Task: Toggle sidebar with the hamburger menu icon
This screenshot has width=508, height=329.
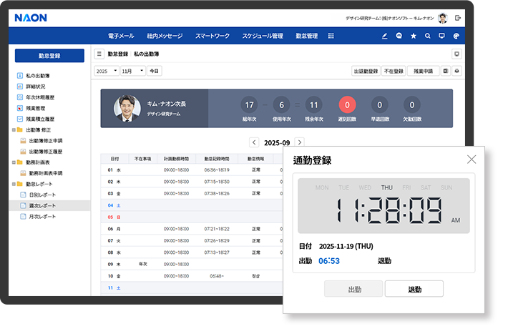Action: point(99,54)
